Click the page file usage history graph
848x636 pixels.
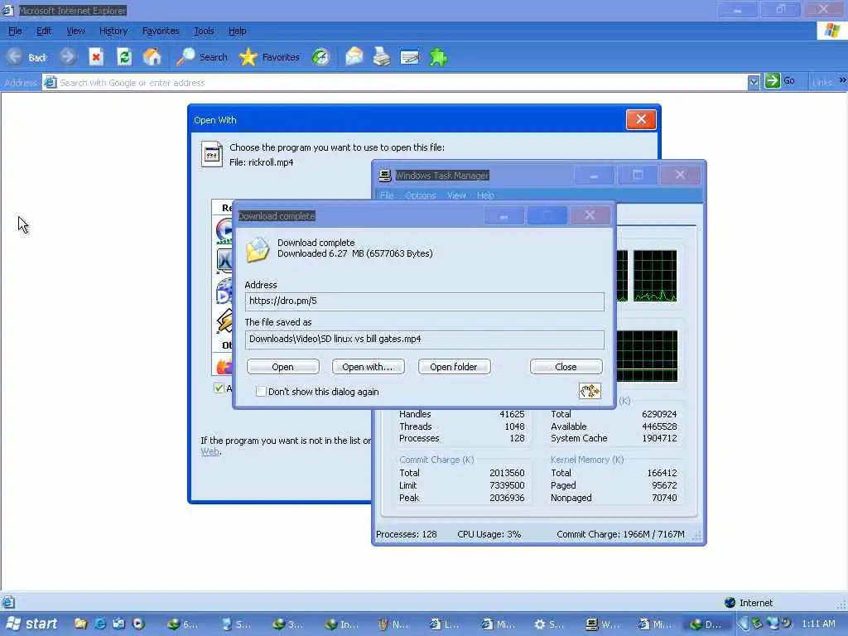(647, 356)
